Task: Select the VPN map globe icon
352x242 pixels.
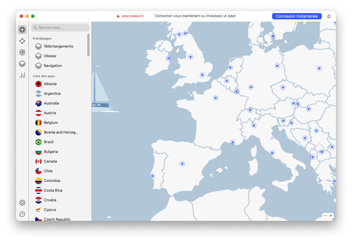Action: (x=22, y=30)
